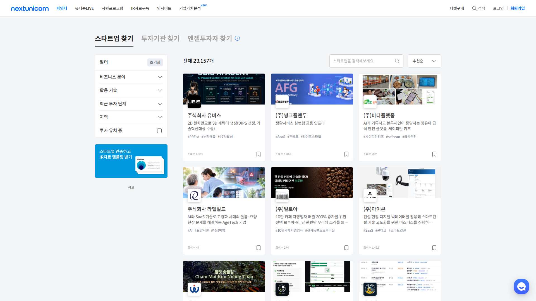Bookmark the (주)씽크플랜두 card
This screenshot has height=301, width=536.
click(346, 154)
